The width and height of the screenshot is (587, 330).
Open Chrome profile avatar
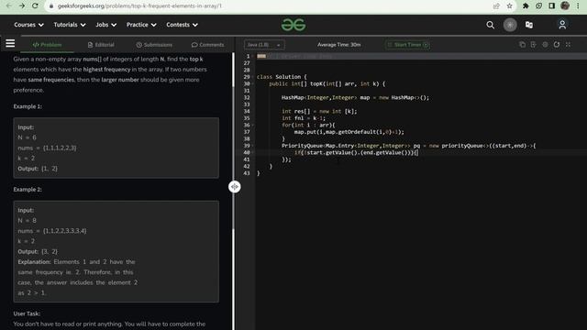565,5
